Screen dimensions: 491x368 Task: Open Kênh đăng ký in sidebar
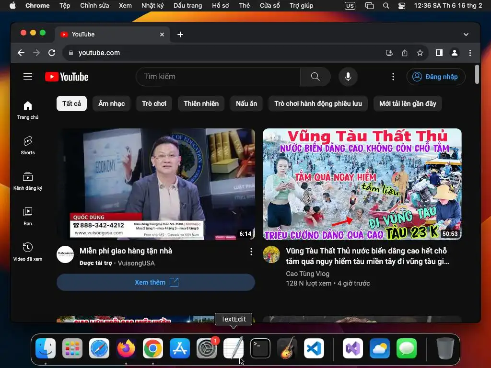28,181
